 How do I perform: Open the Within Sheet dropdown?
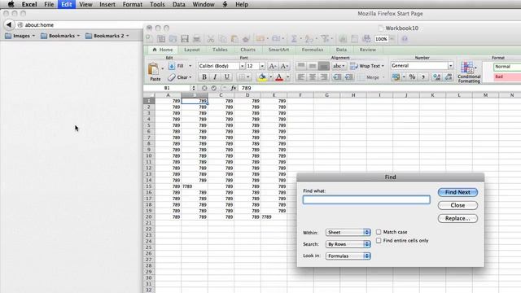pos(348,232)
